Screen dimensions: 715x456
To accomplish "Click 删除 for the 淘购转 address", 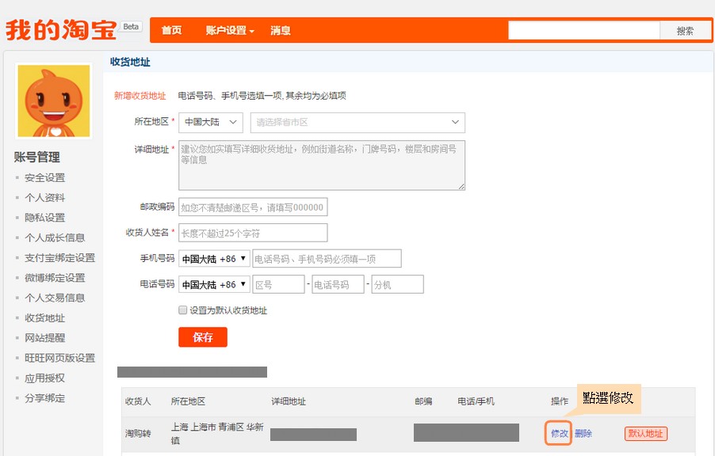I will click(x=583, y=433).
